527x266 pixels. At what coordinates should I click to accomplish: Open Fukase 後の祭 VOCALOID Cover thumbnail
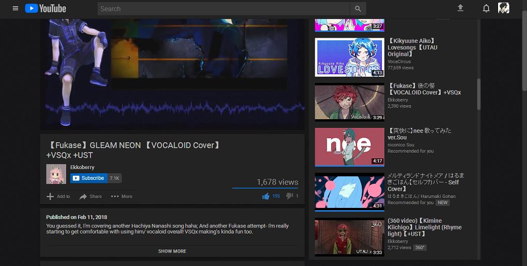pyautogui.click(x=350, y=102)
